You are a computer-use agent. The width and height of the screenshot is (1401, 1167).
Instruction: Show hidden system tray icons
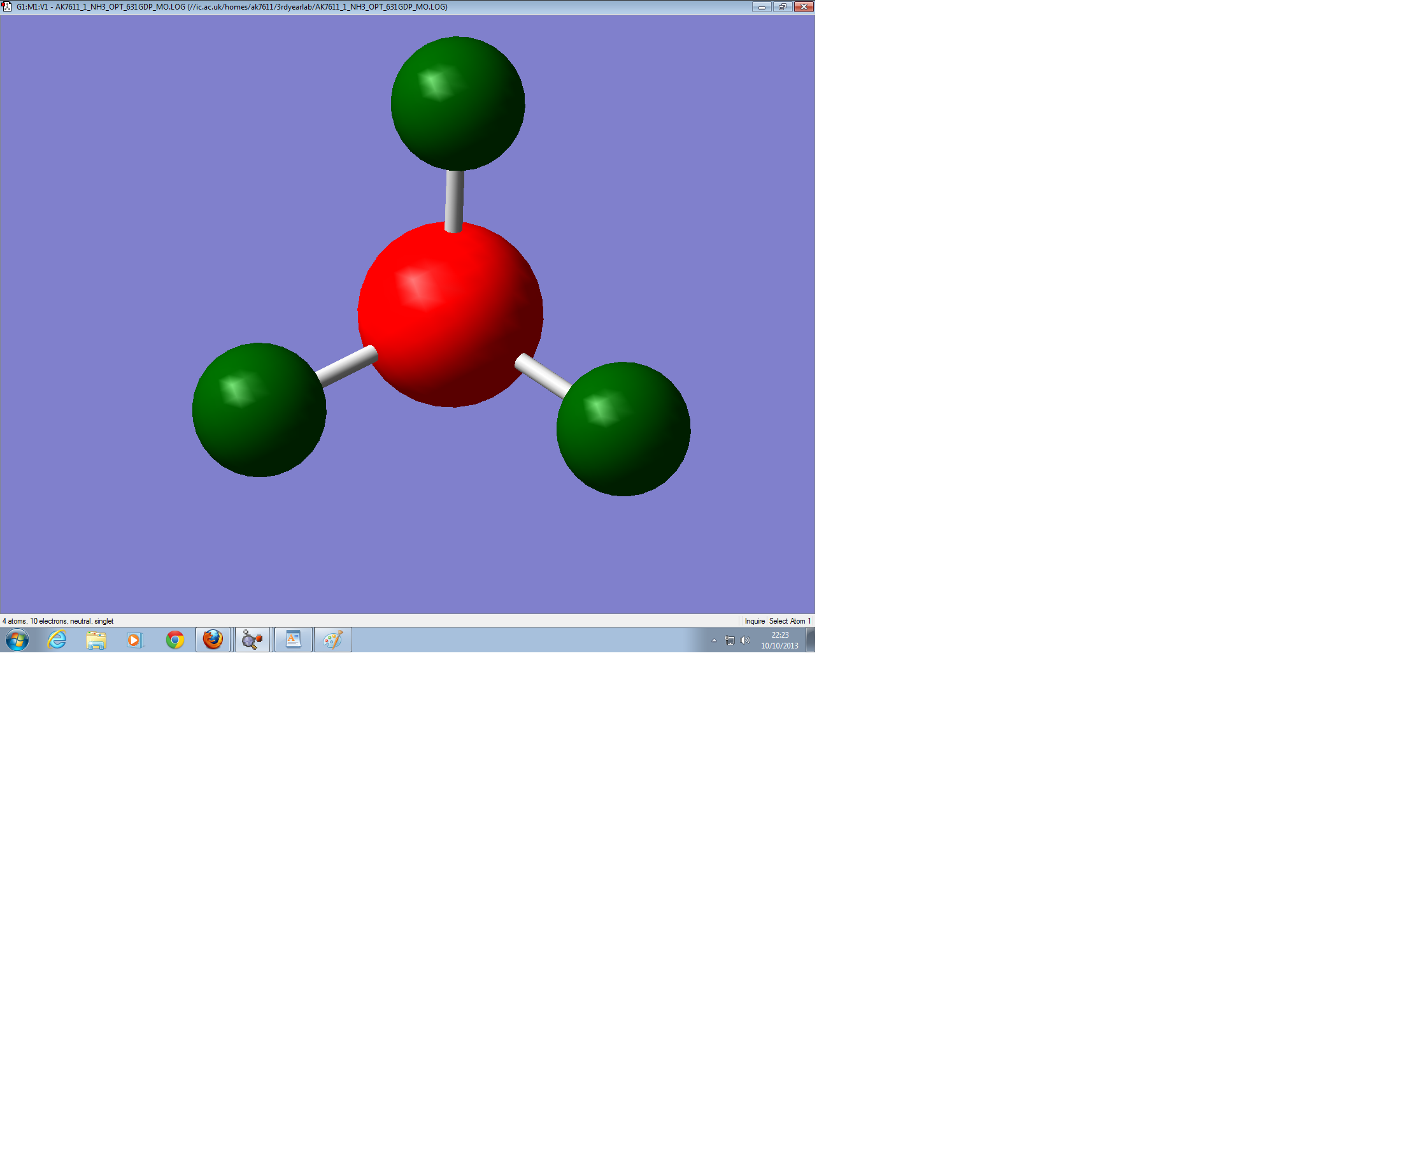pyautogui.click(x=714, y=641)
